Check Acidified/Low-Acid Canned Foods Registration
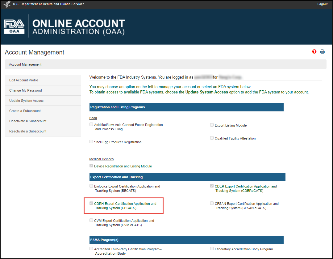 91,124
